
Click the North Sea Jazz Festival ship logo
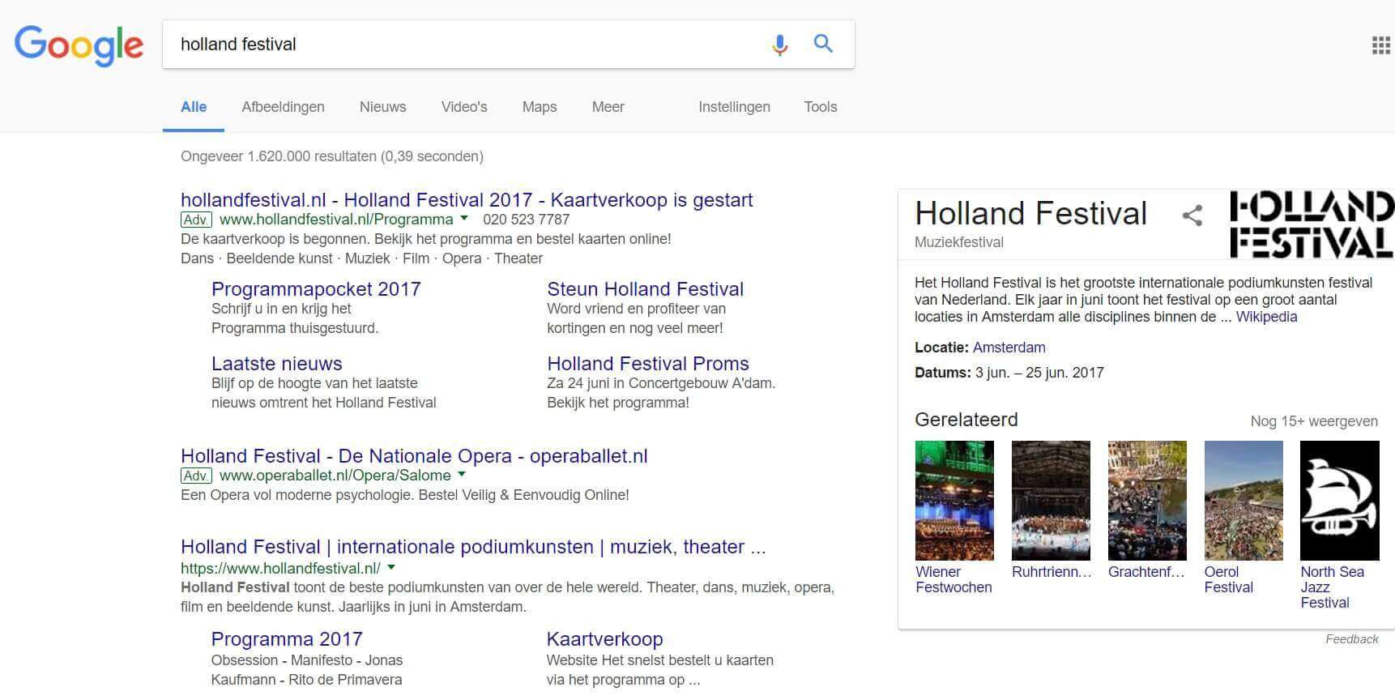point(1340,501)
